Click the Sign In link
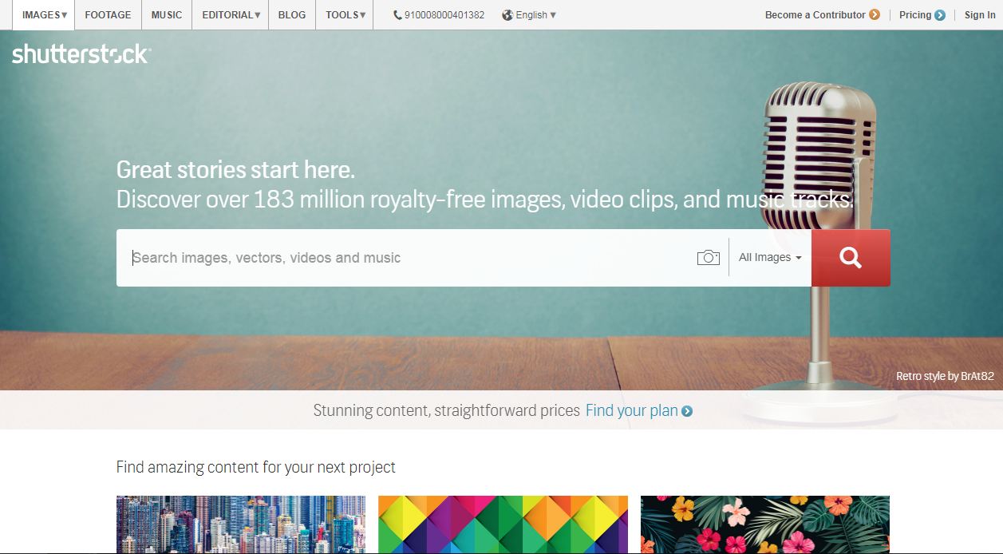Image resolution: width=1003 pixels, height=554 pixels. click(979, 15)
